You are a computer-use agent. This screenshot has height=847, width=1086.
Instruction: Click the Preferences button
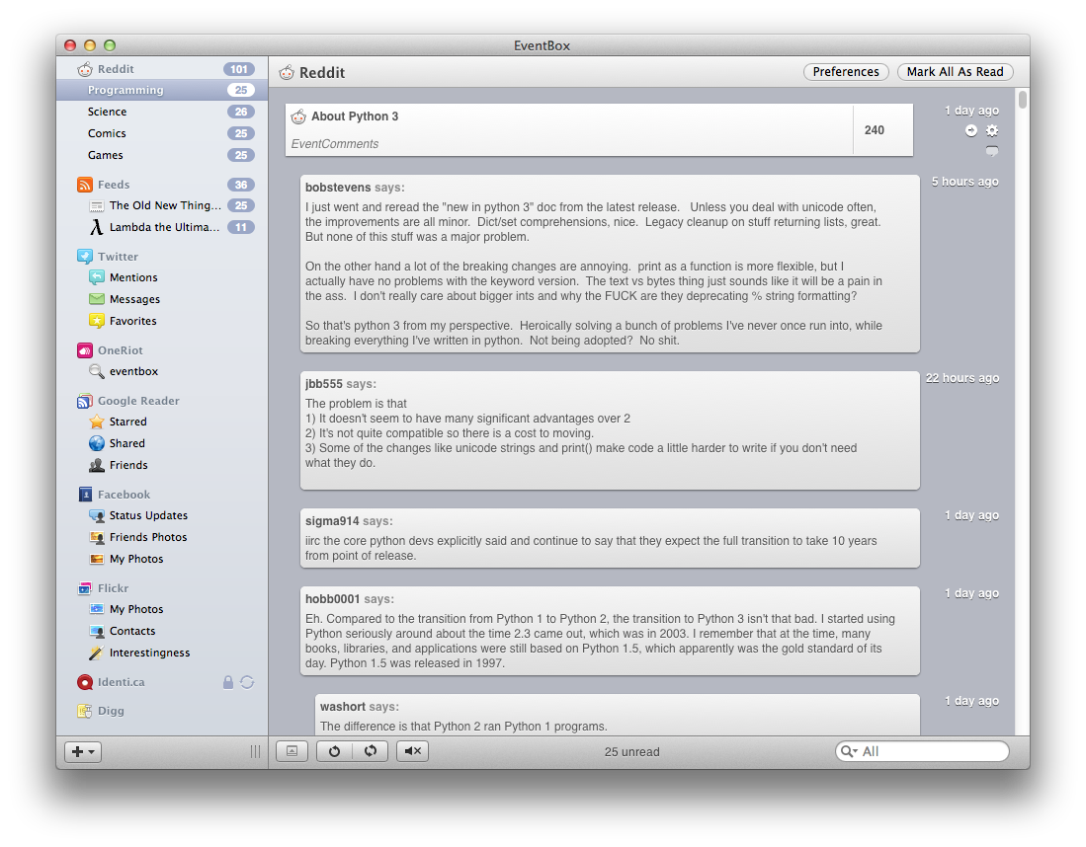pyautogui.click(x=845, y=72)
